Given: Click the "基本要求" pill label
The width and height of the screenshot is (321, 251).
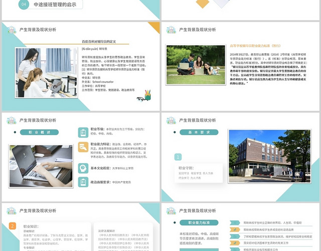Looking at the screenshot, I should click(199, 132).
